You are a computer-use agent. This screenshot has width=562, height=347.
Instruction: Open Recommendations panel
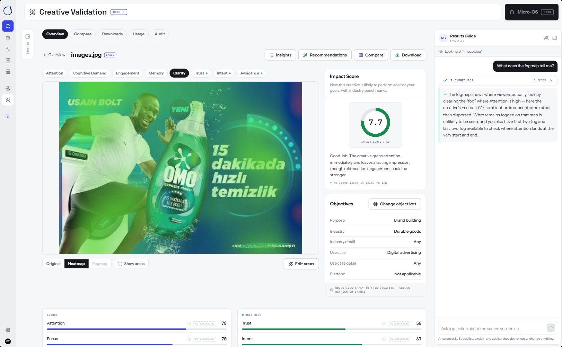(x=325, y=55)
